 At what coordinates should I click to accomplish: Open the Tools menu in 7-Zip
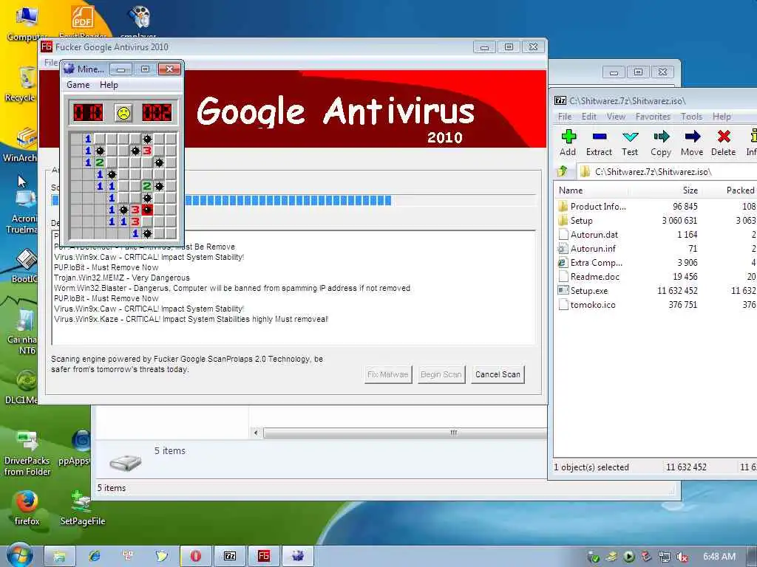(691, 116)
